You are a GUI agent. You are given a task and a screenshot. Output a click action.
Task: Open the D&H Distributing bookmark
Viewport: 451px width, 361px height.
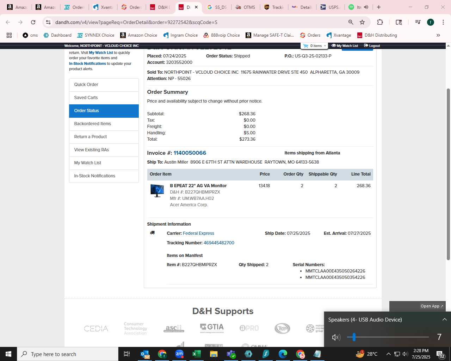[x=377, y=35]
